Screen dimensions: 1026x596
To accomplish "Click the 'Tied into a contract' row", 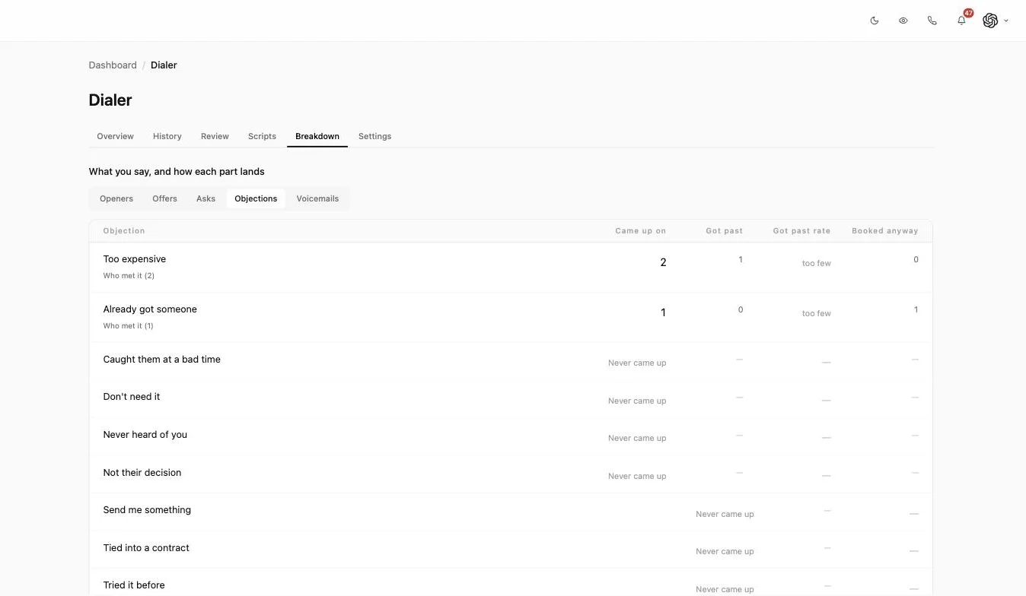I will 511,550.
